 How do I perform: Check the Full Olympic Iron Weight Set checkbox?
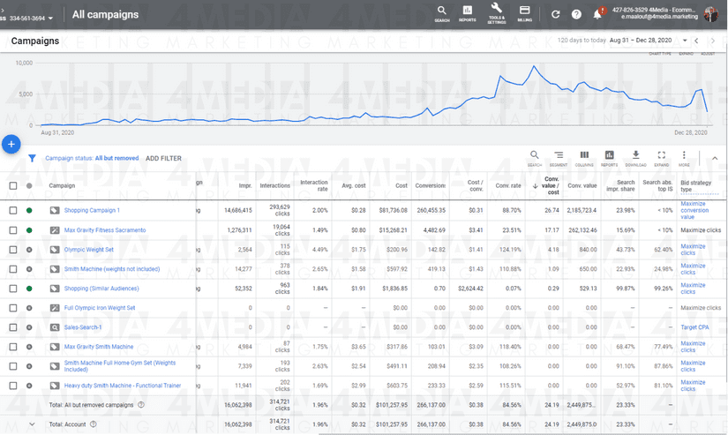click(x=13, y=308)
